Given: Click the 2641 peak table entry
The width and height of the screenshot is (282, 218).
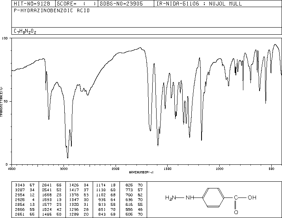Looking at the screenshot, I should [52, 185].
